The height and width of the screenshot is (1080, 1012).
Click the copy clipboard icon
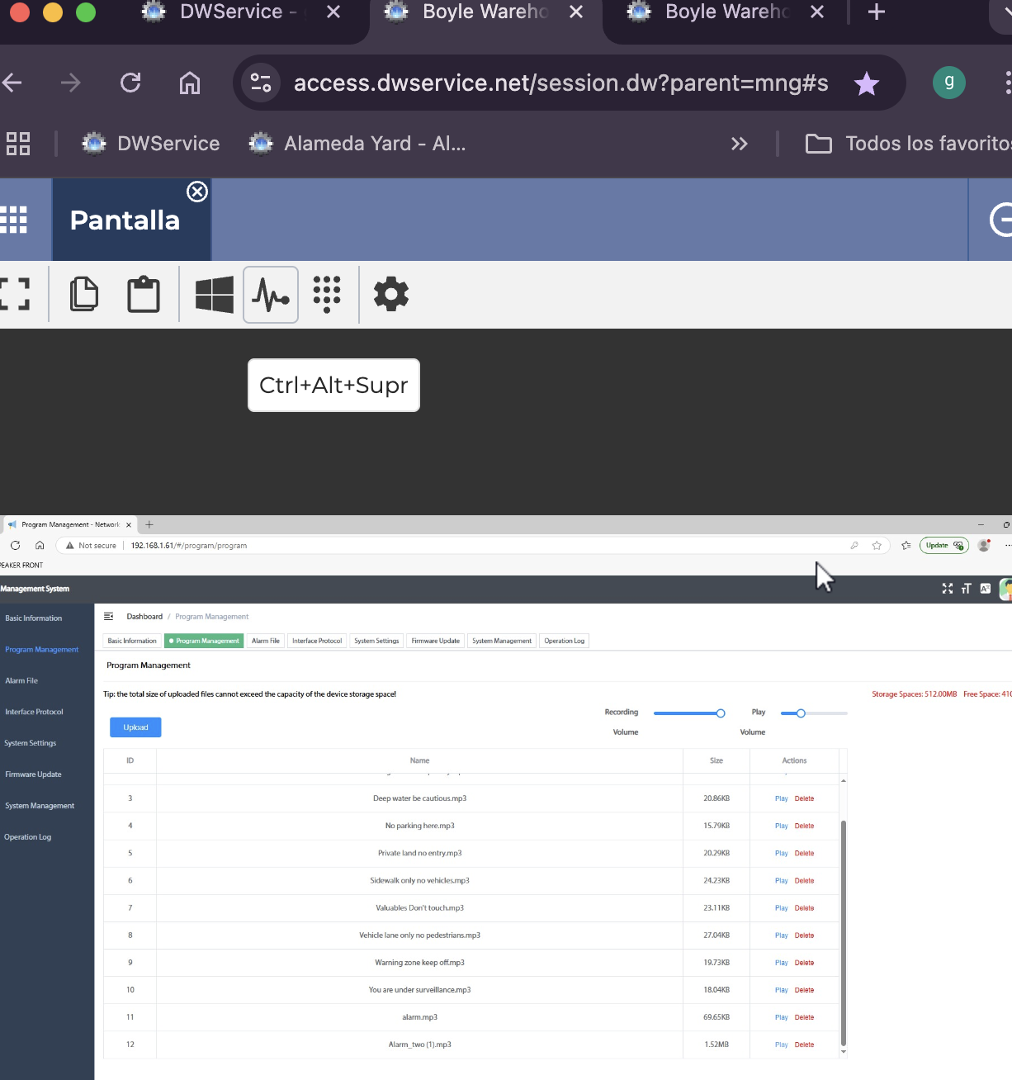[x=83, y=294]
